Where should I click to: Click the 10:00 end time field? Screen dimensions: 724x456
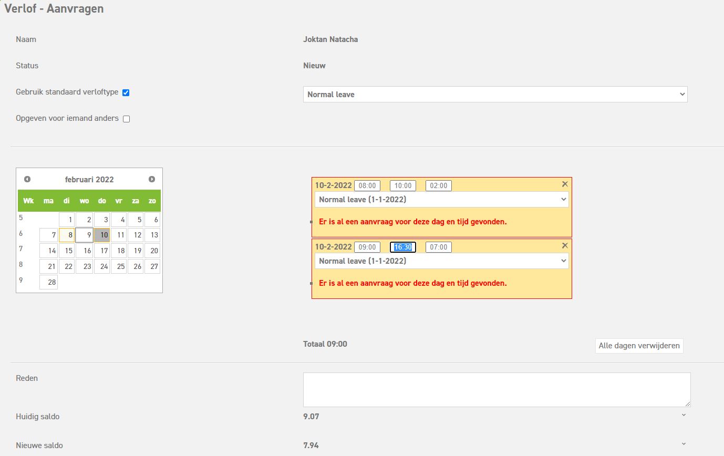403,185
